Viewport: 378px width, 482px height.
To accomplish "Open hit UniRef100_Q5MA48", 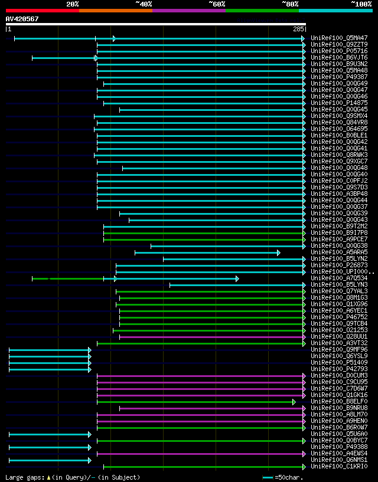I will (x=339, y=70).
